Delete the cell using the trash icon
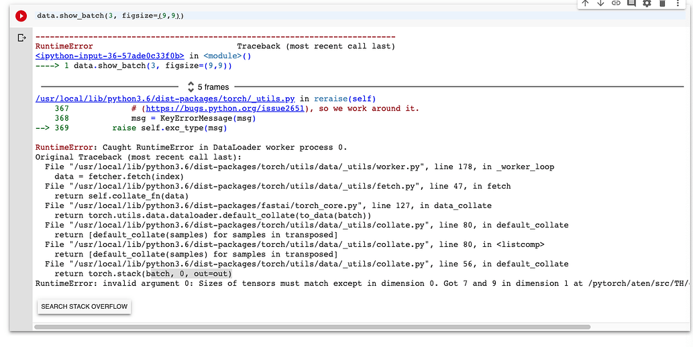This screenshot has width=693, height=347. pos(662,3)
